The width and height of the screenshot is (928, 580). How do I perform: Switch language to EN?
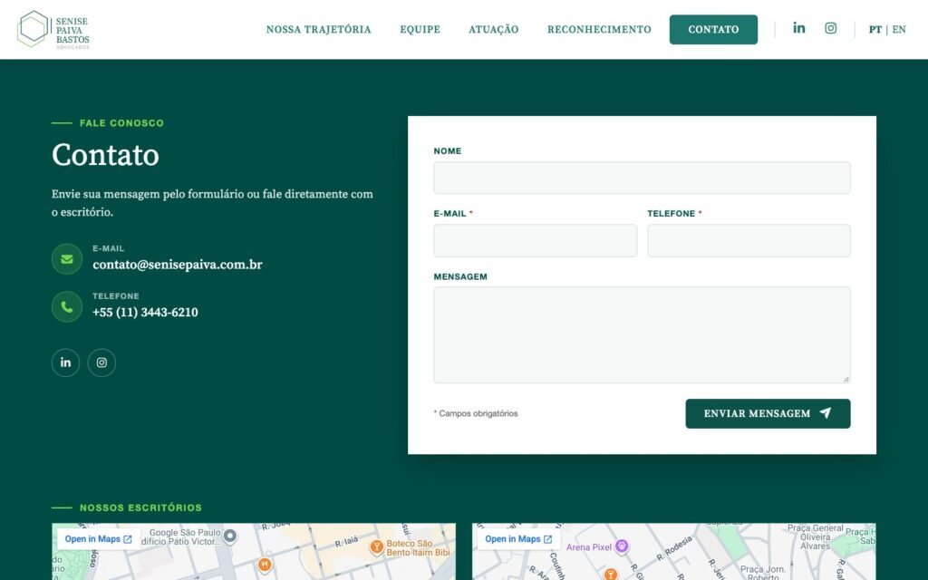point(899,30)
